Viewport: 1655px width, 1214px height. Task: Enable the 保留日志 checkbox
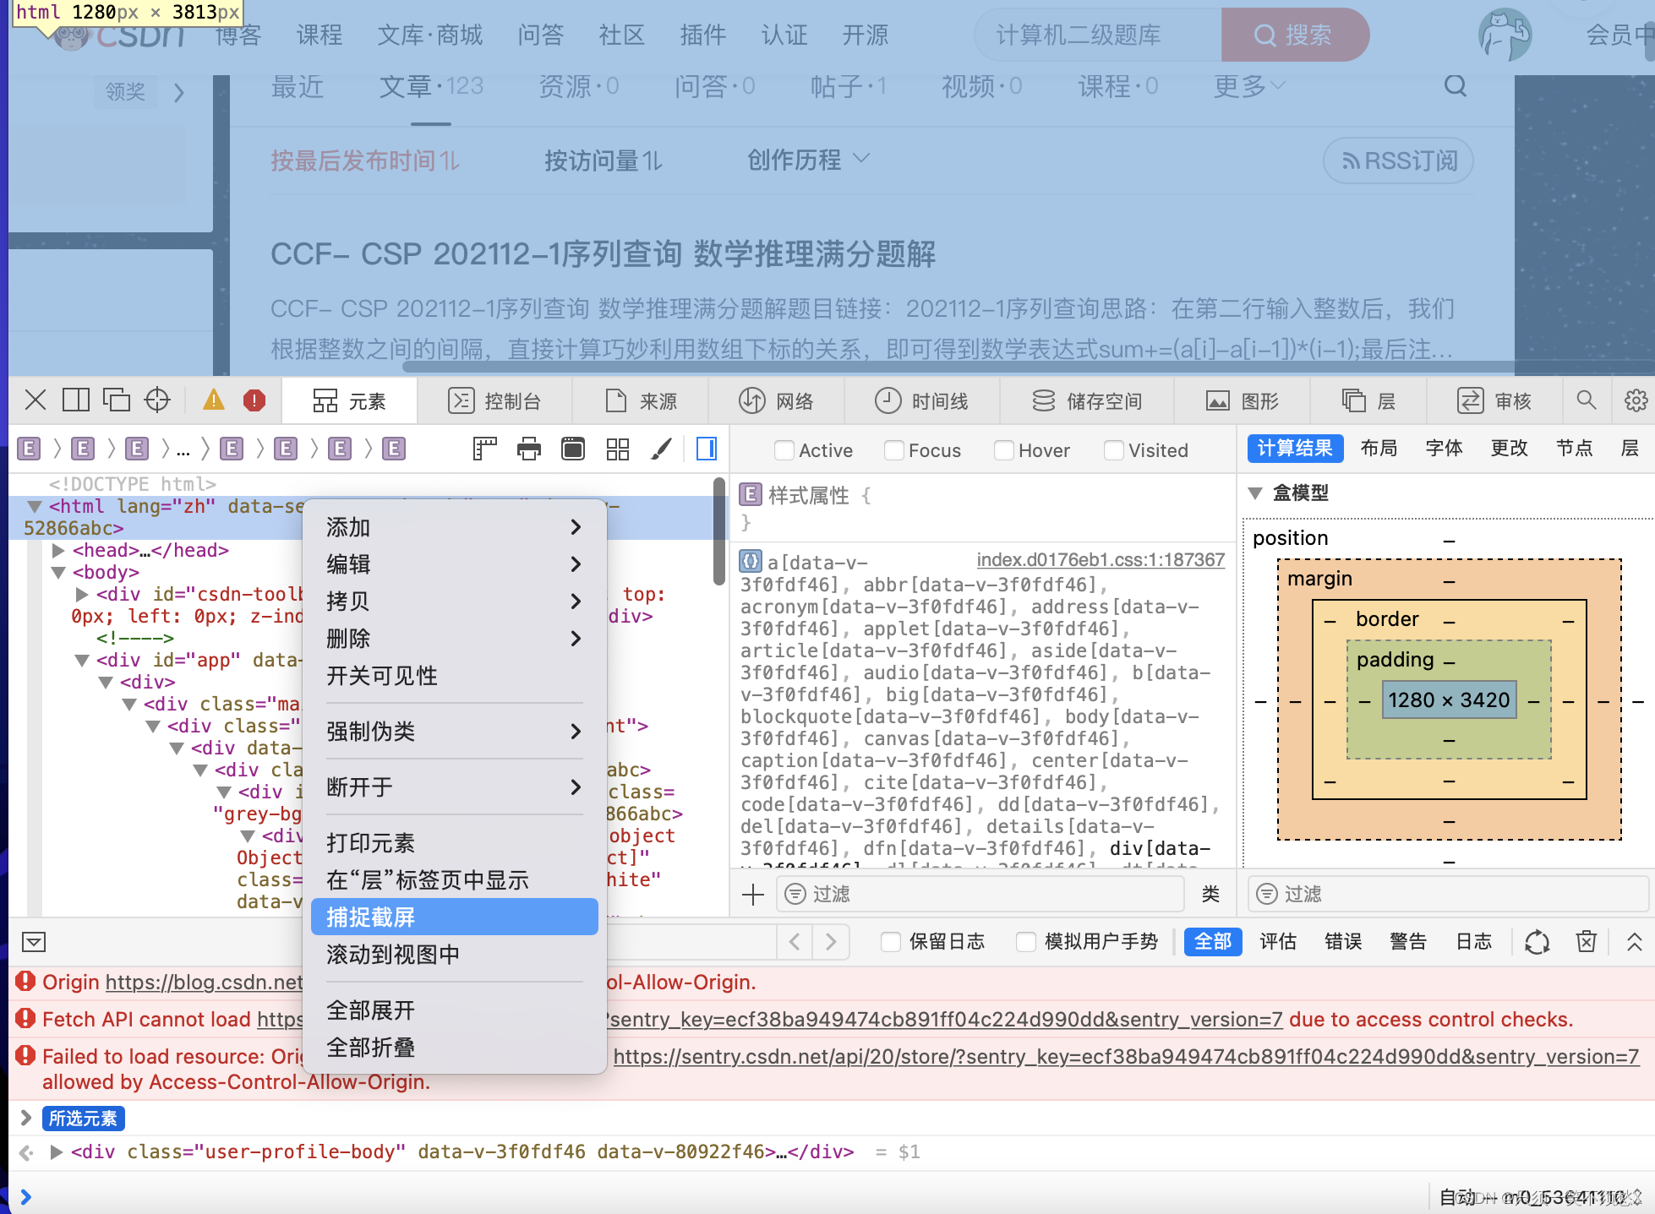(x=890, y=941)
